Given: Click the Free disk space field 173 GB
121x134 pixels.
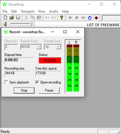Looking at the screenshot, I should pyautogui.click(x=48, y=74).
